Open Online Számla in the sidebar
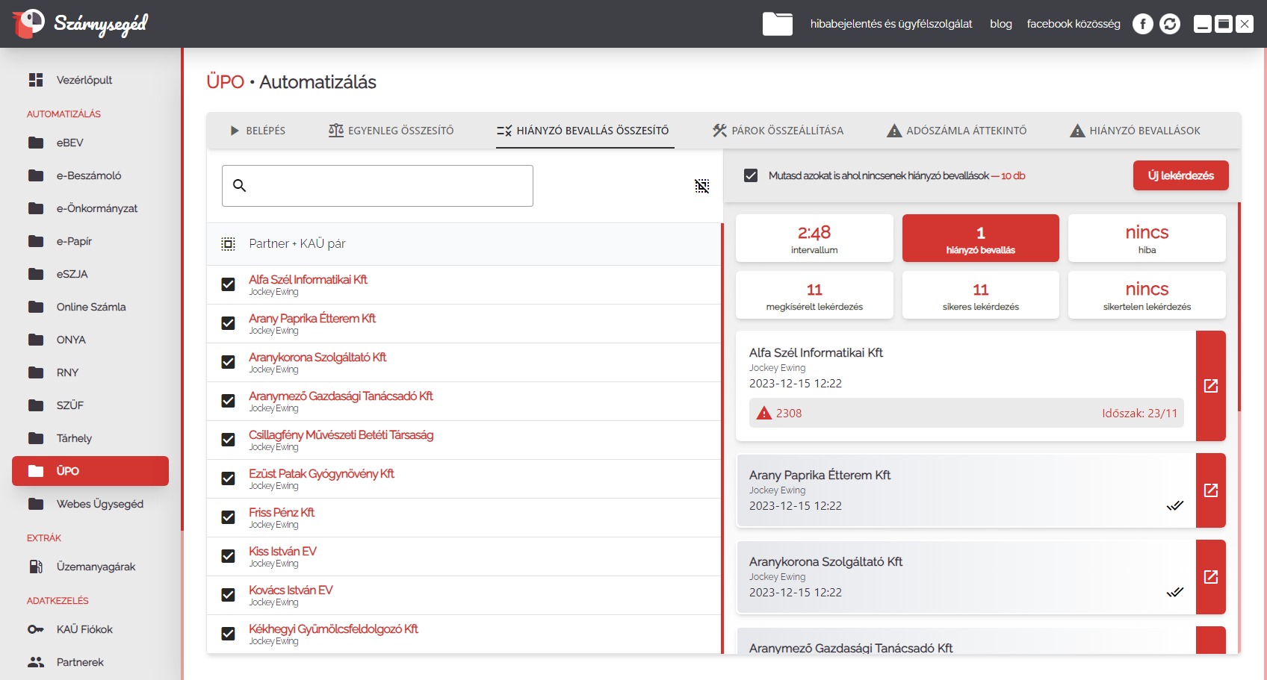Image resolution: width=1267 pixels, height=680 pixels. coord(91,307)
